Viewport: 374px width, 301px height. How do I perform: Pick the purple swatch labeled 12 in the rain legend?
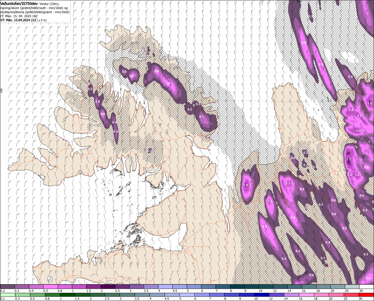(x=276, y=295)
